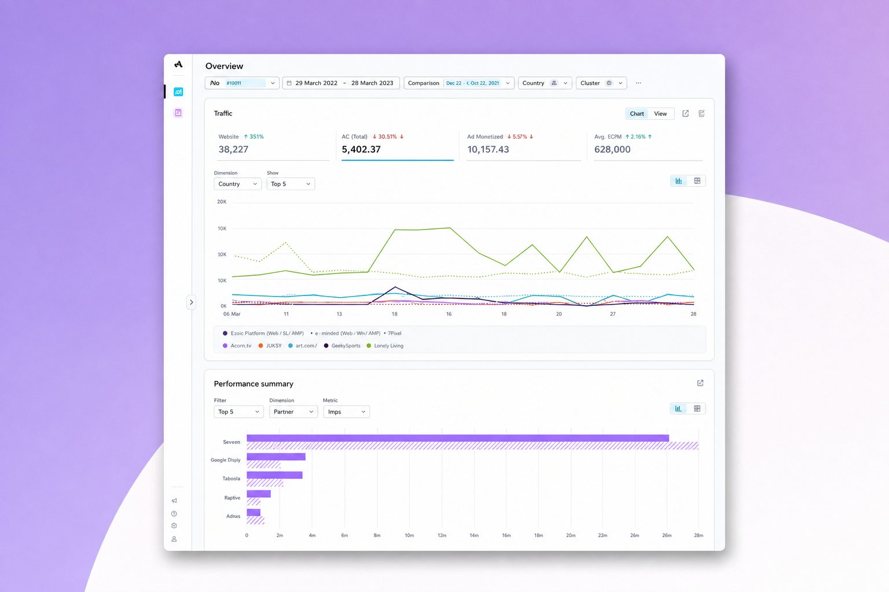Click the user profile icon in sidebar
This screenshot has height=592, width=889.
coord(174,539)
